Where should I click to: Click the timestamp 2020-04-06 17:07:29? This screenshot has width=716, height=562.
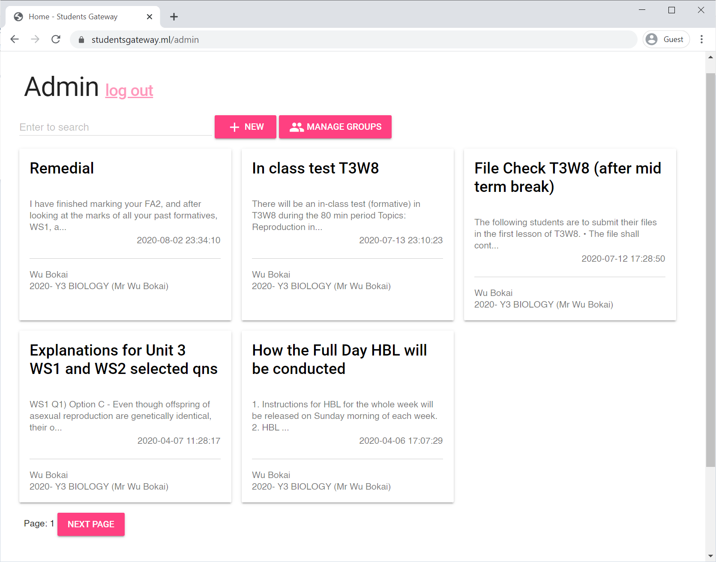coord(401,441)
